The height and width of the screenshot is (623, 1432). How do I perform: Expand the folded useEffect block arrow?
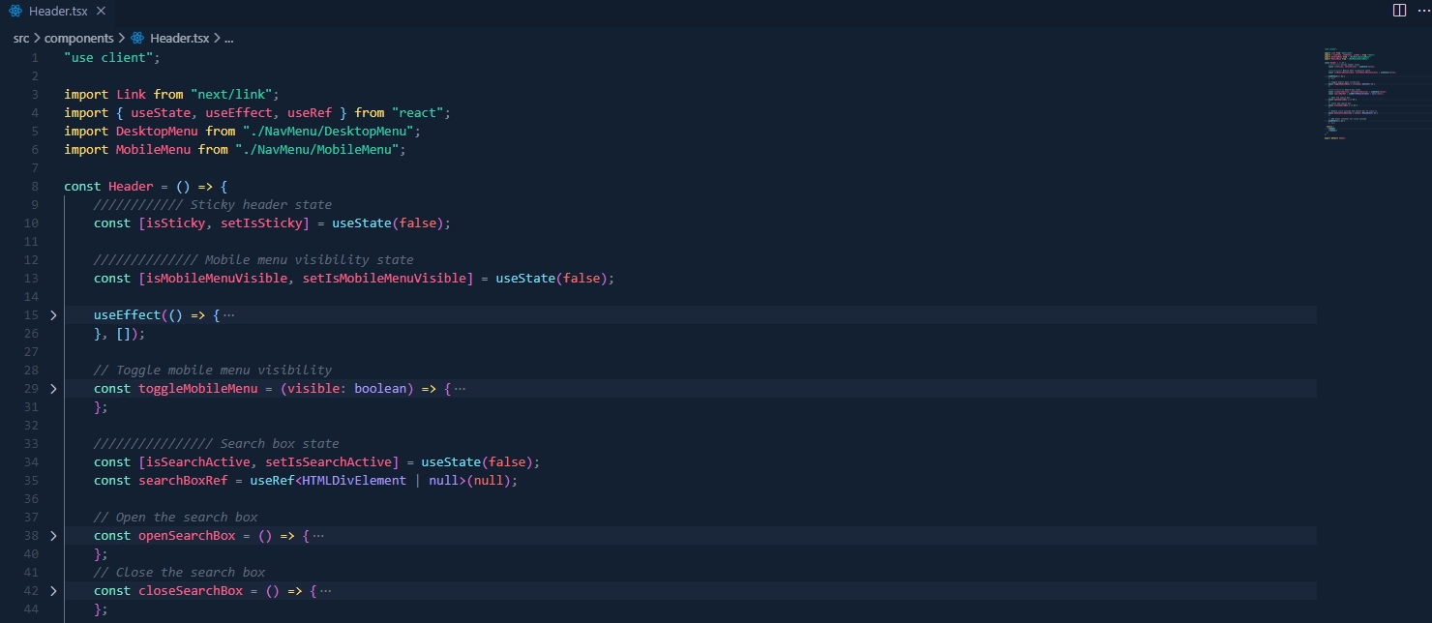[53, 315]
